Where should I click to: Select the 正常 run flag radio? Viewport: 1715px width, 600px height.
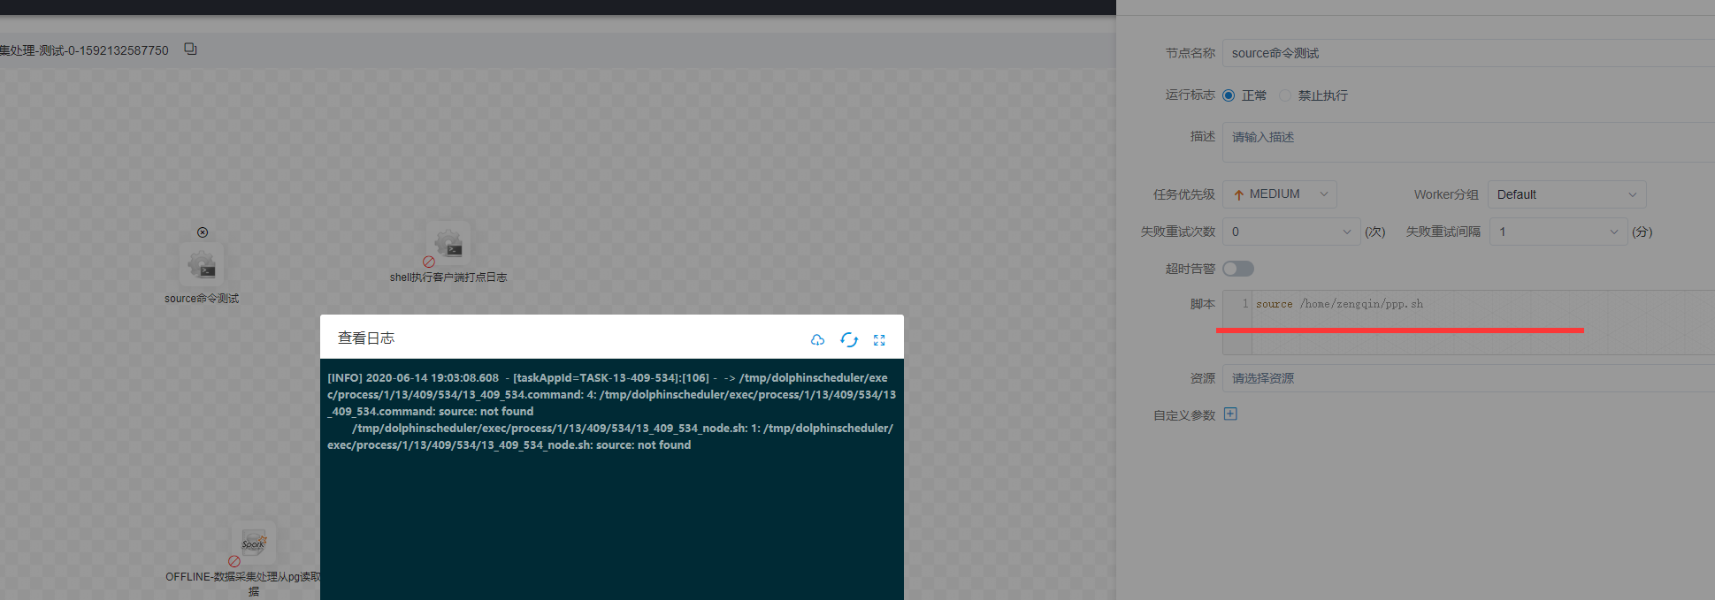(x=1229, y=95)
